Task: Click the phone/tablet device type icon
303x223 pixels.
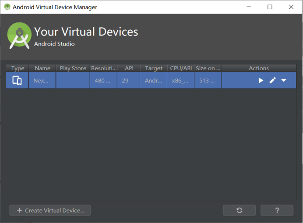Action: pyautogui.click(x=17, y=80)
